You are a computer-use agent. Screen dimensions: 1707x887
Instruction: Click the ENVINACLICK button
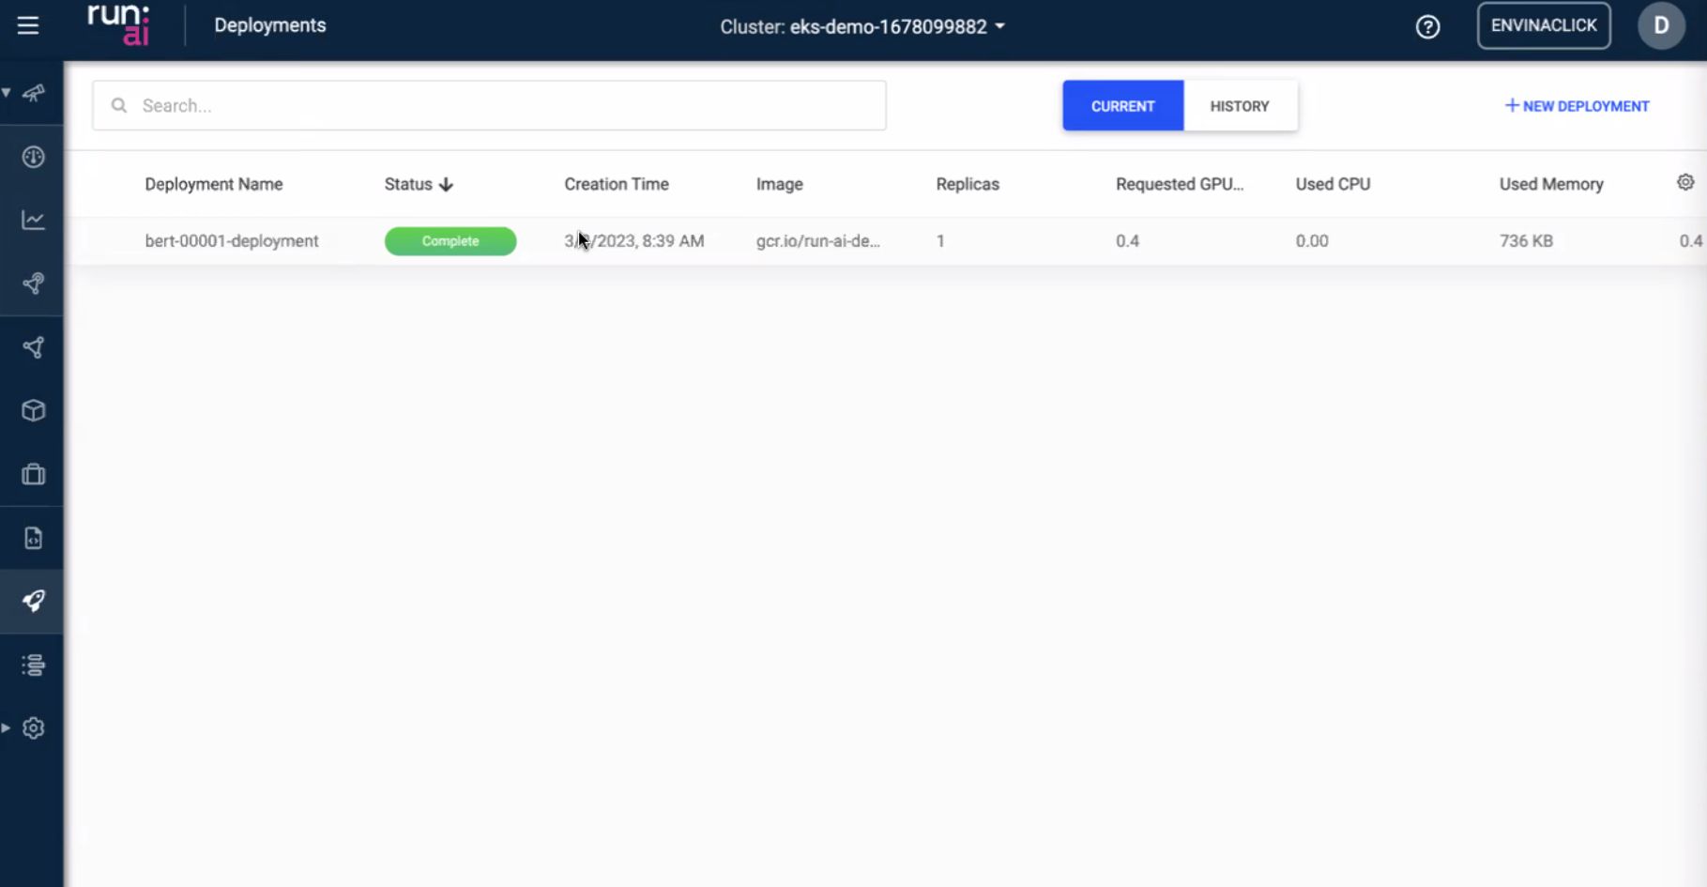pyautogui.click(x=1543, y=25)
